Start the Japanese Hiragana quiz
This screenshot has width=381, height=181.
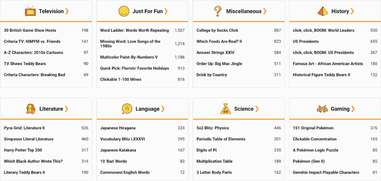click(x=118, y=128)
